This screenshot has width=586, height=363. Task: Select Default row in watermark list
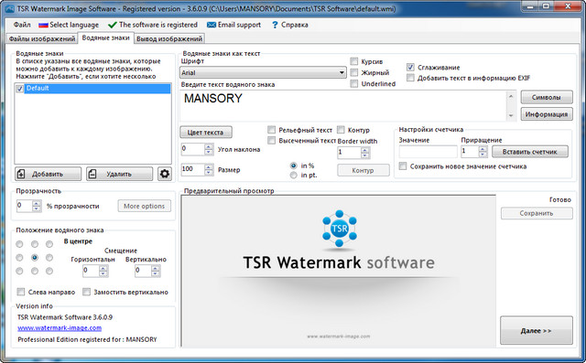click(x=97, y=89)
